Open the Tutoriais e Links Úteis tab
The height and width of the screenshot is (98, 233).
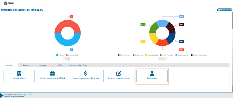coord(78,65)
